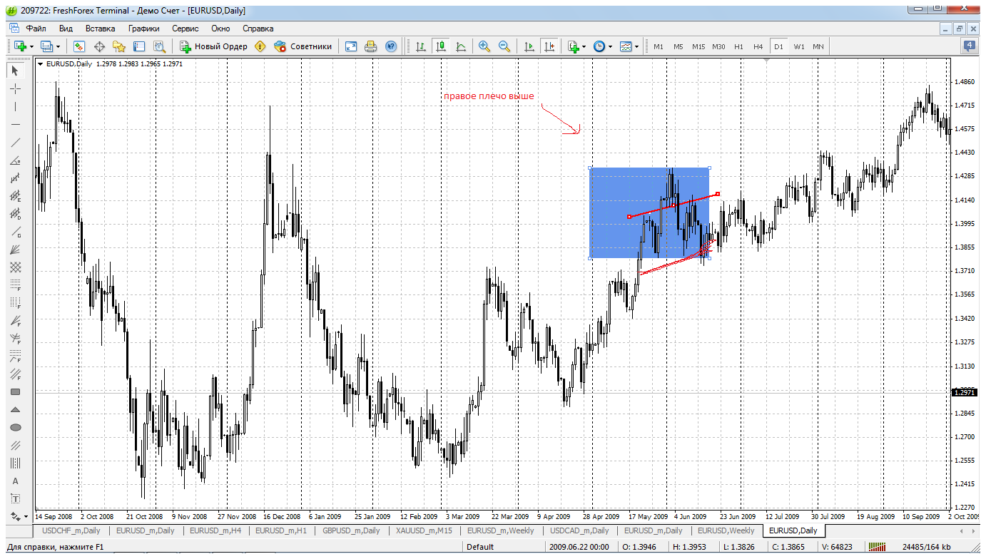986x559 pixels.
Task: Open the notification chat bubble showing 4
Action: (970, 46)
